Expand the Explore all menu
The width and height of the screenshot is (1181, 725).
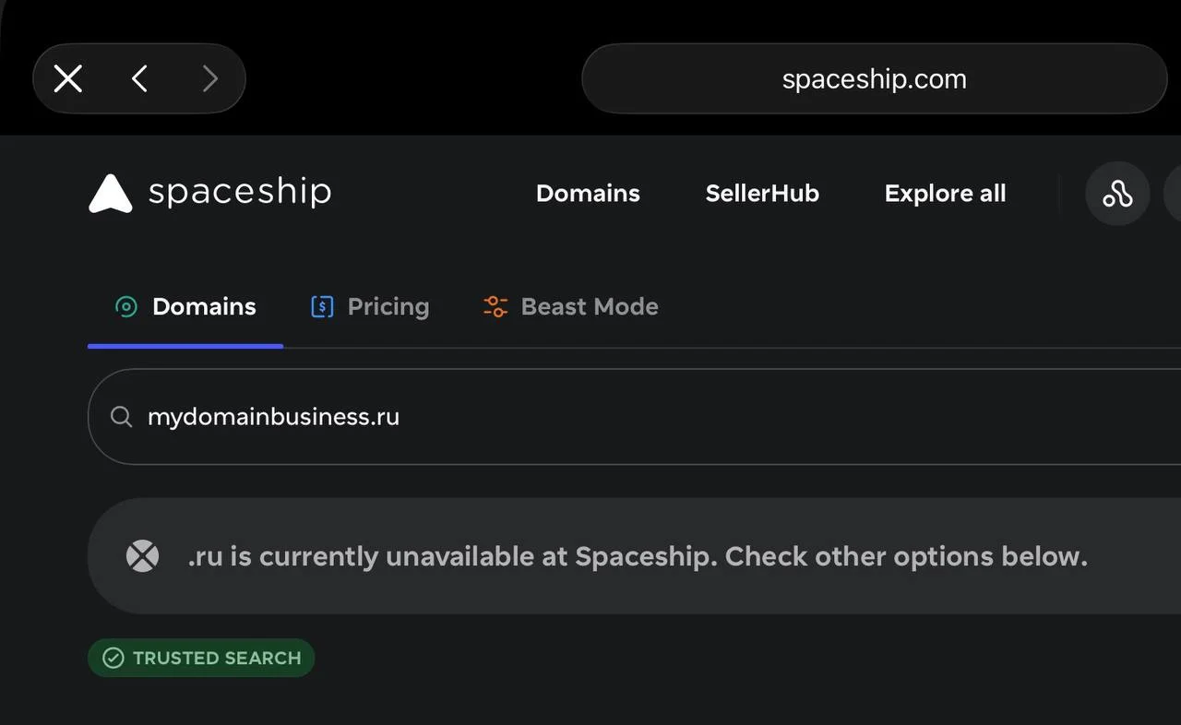(945, 194)
